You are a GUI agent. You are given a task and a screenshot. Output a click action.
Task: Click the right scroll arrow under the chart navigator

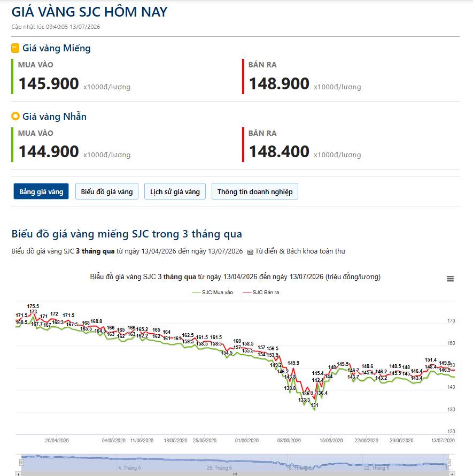coord(452,474)
